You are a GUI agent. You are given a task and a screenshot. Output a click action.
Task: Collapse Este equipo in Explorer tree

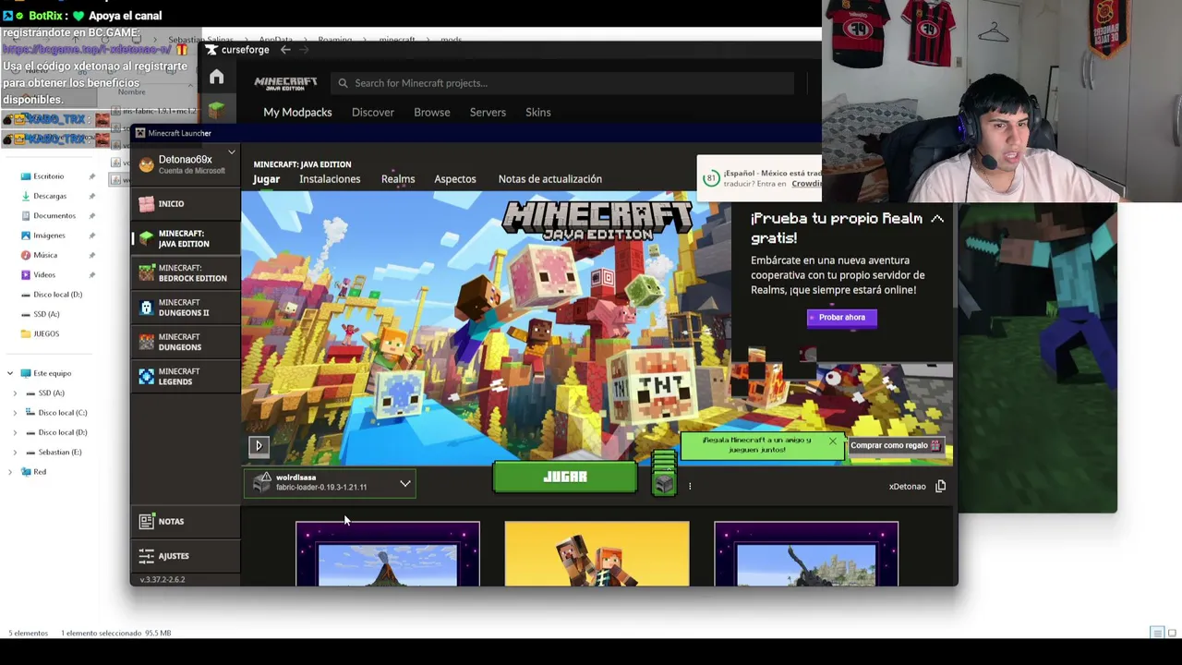(10, 373)
